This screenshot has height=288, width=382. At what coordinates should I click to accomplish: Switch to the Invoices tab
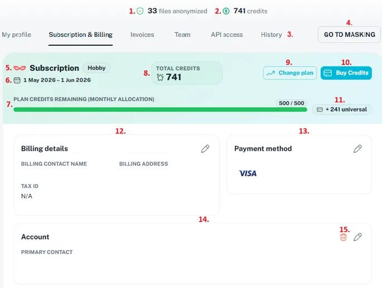tap(142, 35)
